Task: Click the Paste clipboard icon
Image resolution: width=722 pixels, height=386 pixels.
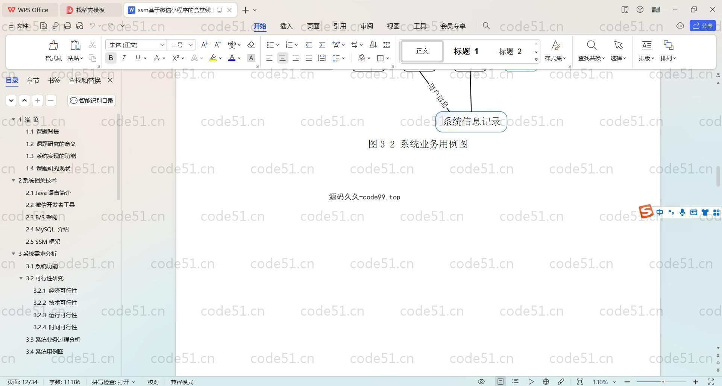Action: (75, 46)
